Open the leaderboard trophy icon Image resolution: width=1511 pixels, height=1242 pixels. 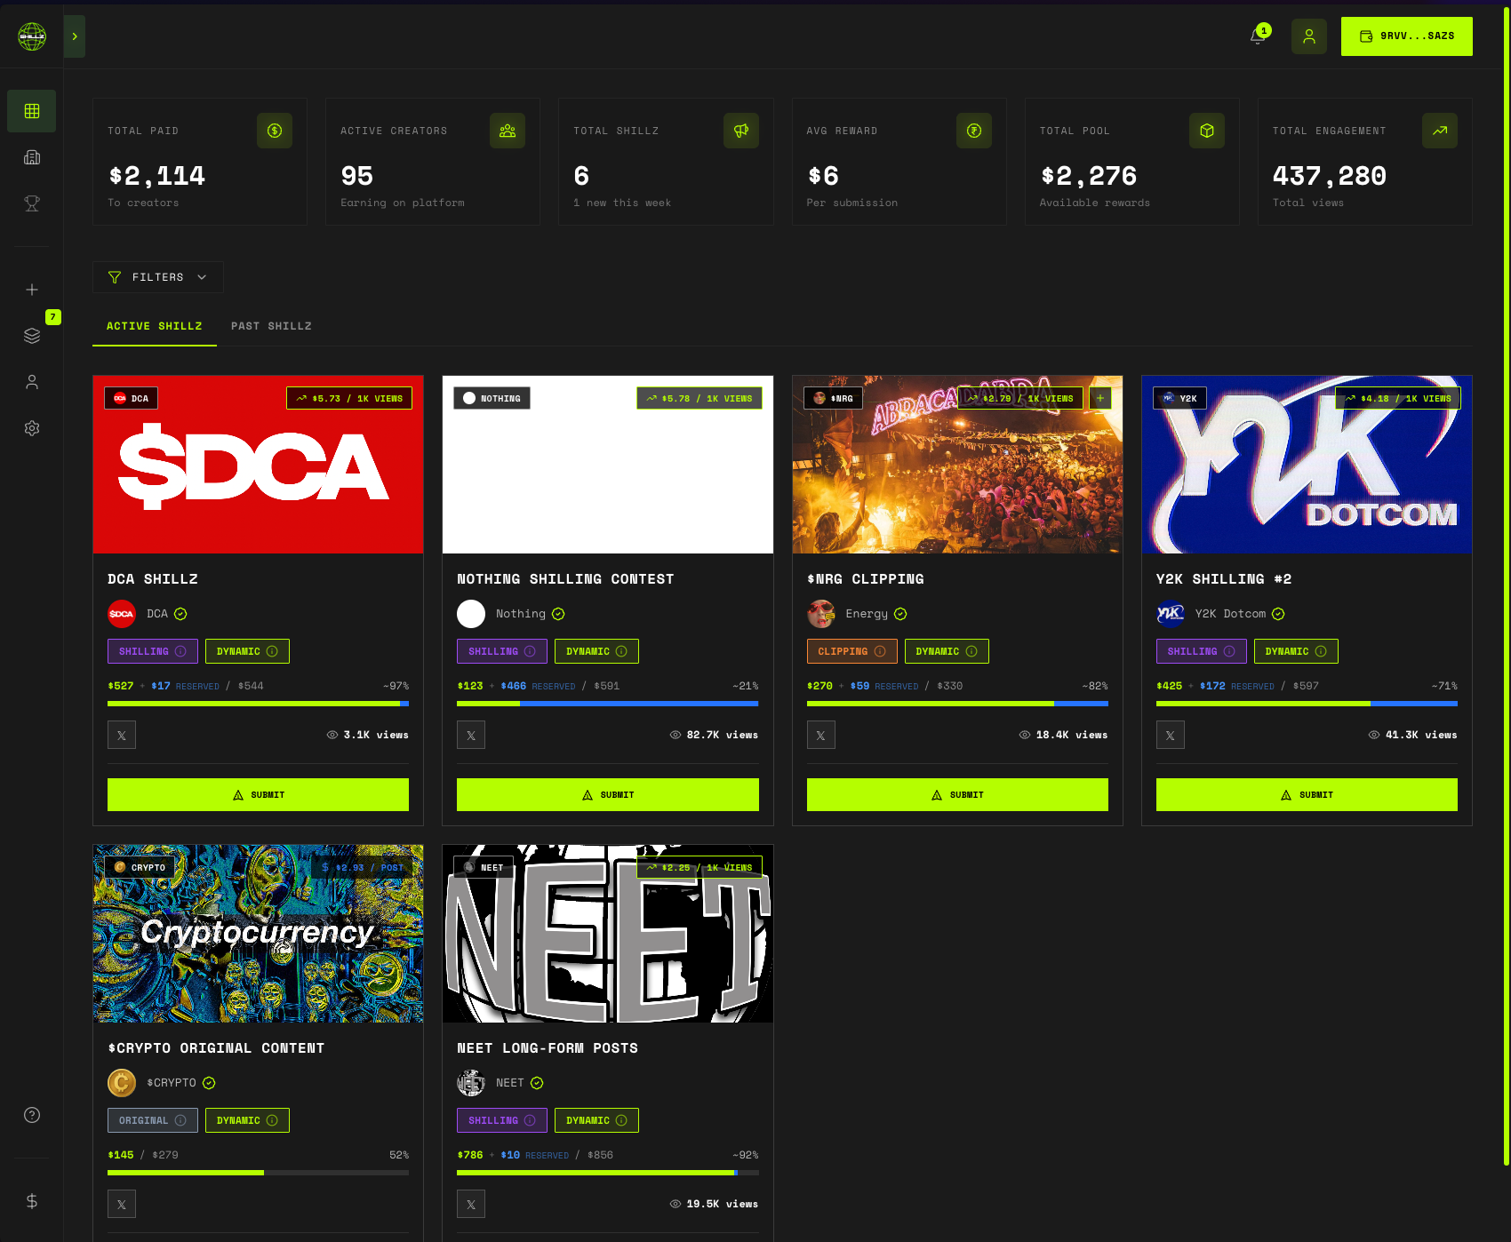31,203
